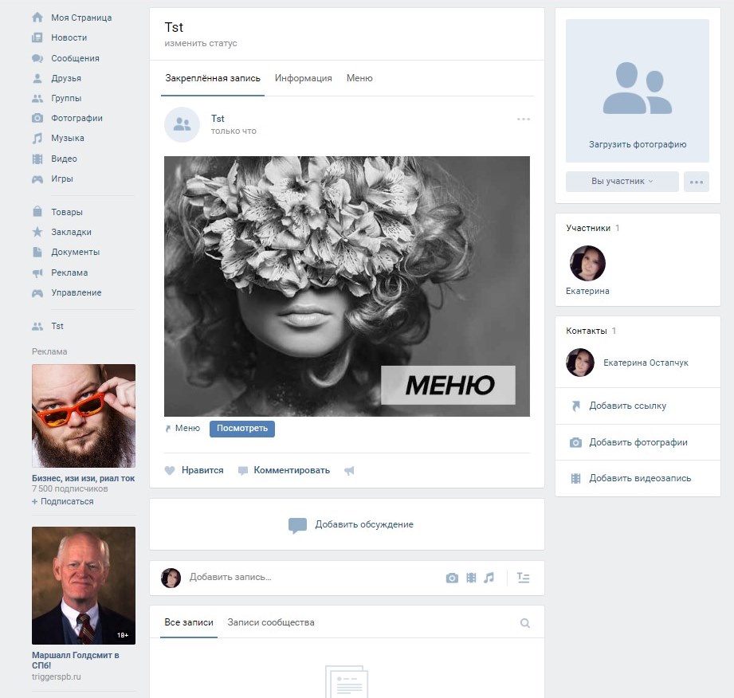The height and width of the screenshot is (698, 734).
Task: Open Маршалл Голдсмит в СПб ad title
Action: [x=76, y=660]
